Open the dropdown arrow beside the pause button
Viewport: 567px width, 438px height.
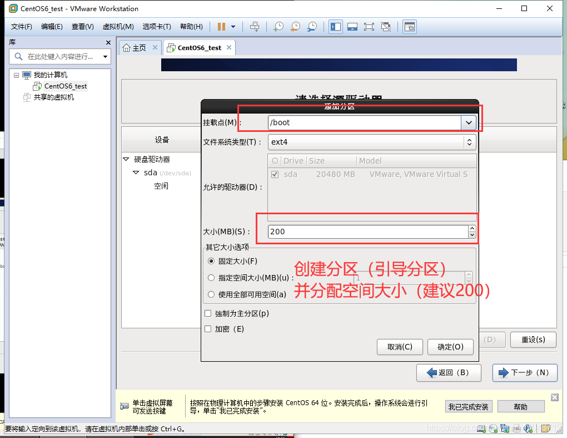(233, 26)
